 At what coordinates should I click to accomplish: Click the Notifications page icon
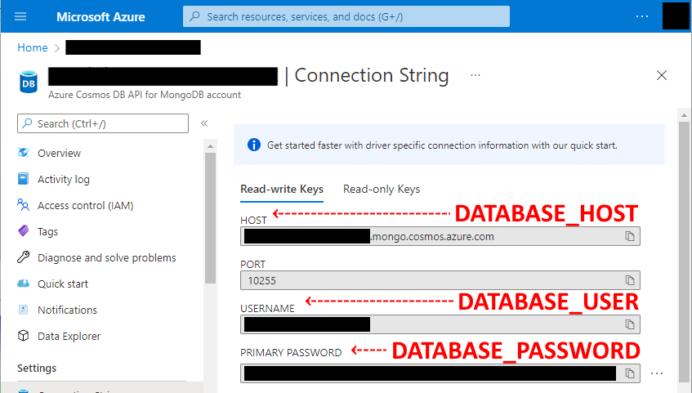click(24, 310)
